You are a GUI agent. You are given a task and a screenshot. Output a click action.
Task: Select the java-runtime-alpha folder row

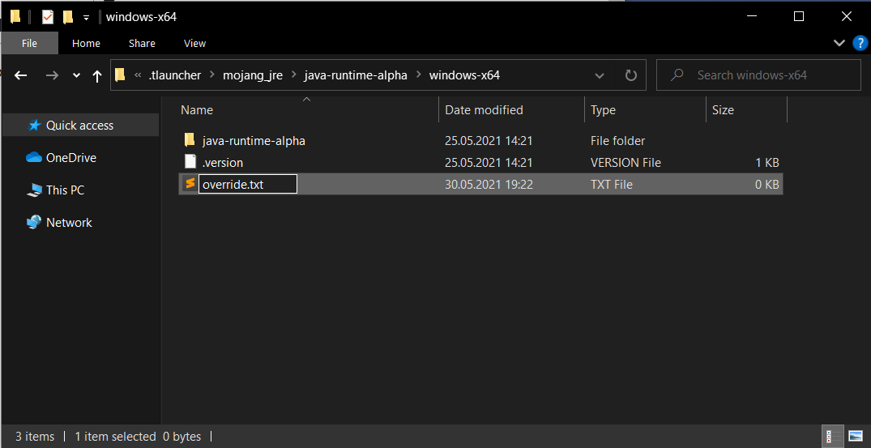pyautogui.click(x=480, y=140)
